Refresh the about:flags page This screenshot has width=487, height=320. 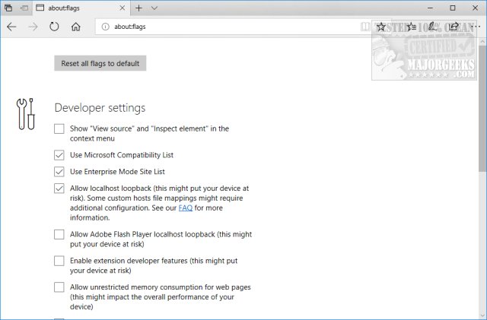tap(54, 27)
